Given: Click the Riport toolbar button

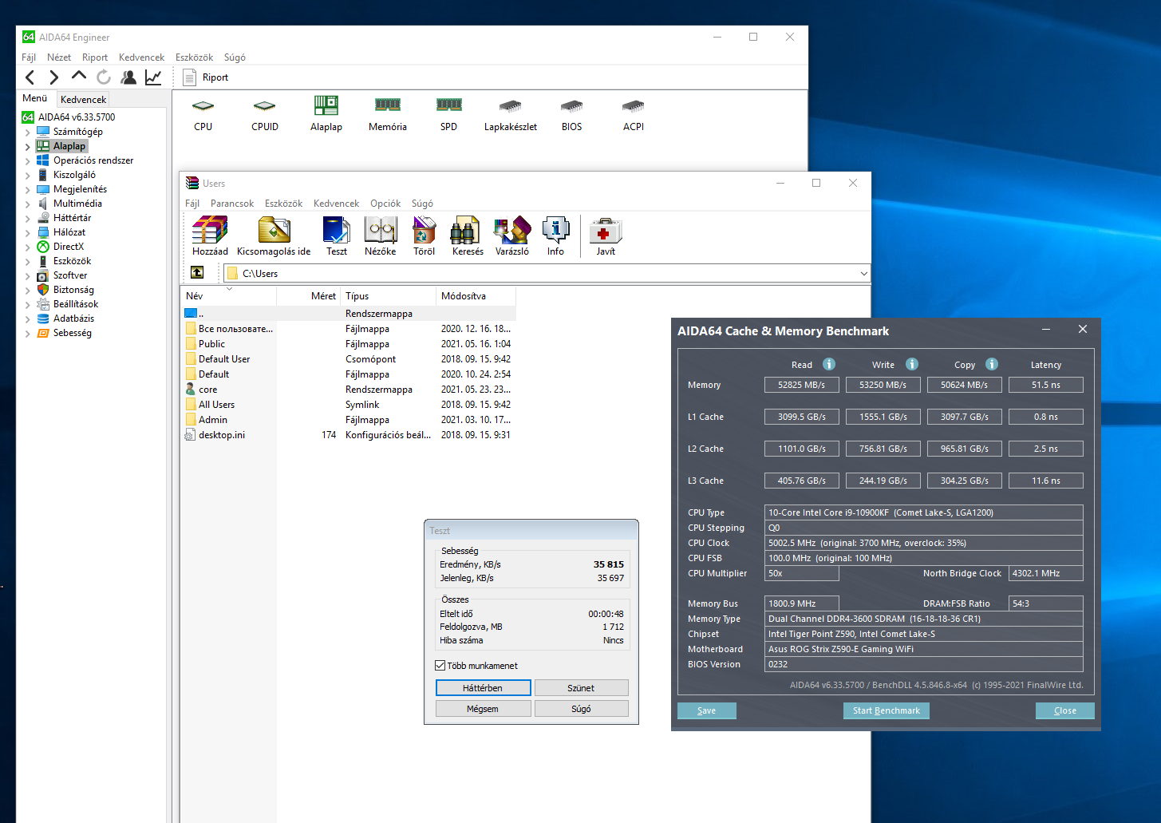Looking at the screenshot, I should (x=206, y=77).
